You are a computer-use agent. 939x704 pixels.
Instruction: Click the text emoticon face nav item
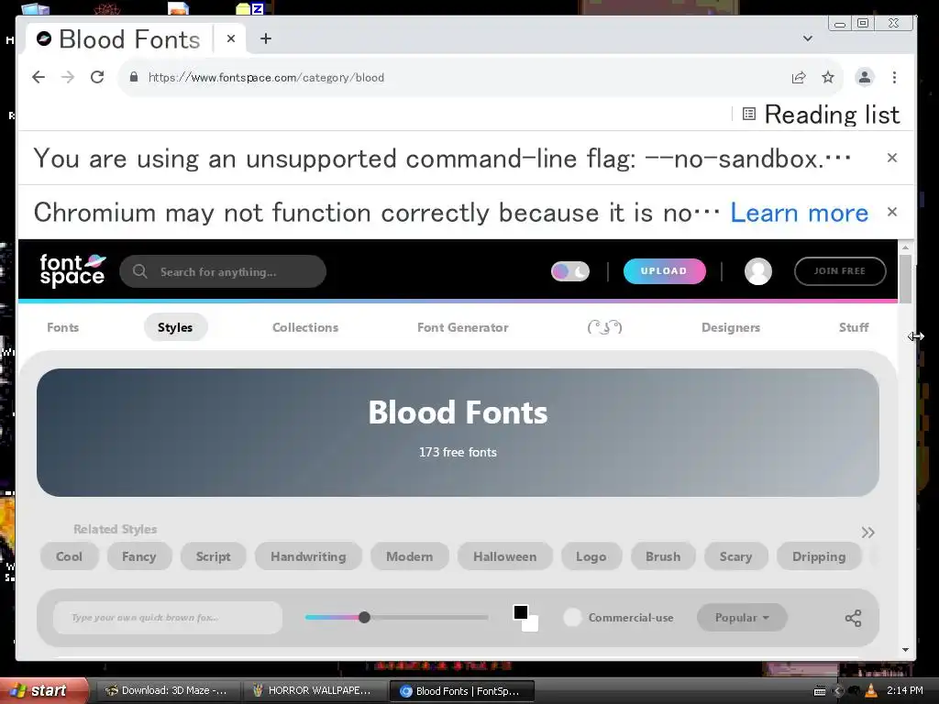tap(605, 327)
